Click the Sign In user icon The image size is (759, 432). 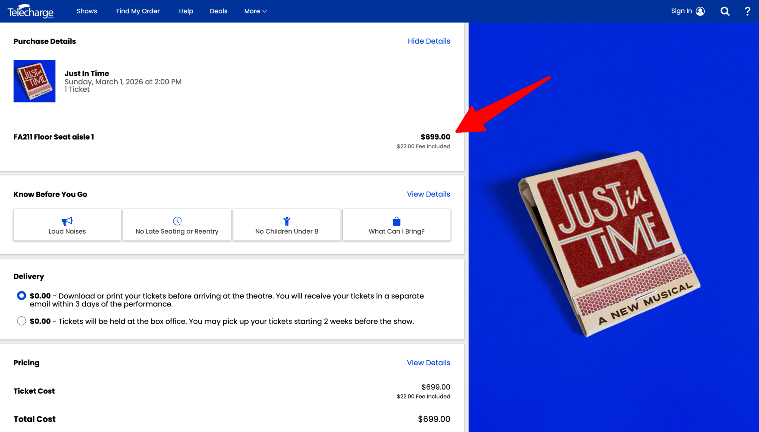click(x=700, y=11)
